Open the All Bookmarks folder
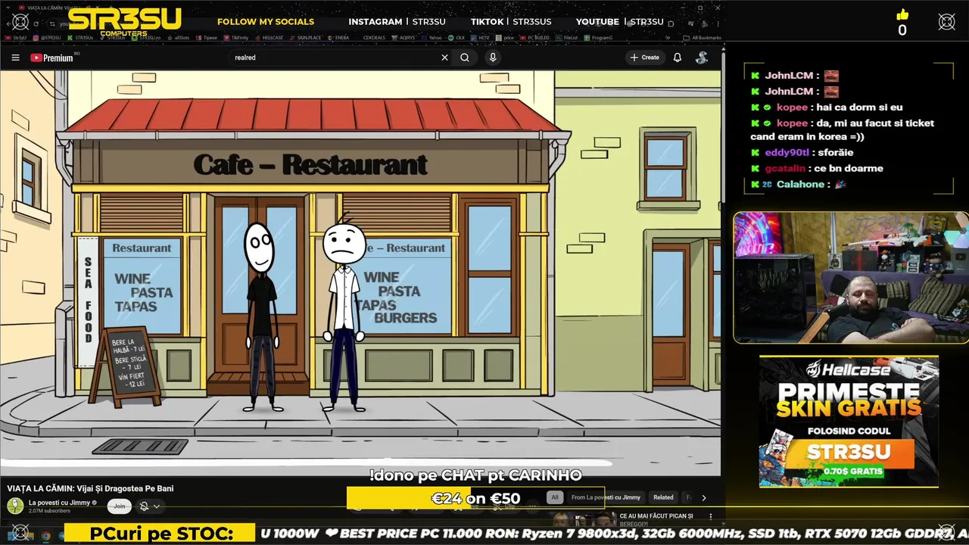Image resolution: width=969 pixels, height=545 pixels. point(702,37)
